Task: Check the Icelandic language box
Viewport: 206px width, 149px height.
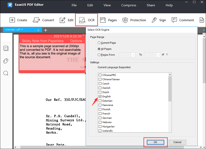Action: coord(100,131)
